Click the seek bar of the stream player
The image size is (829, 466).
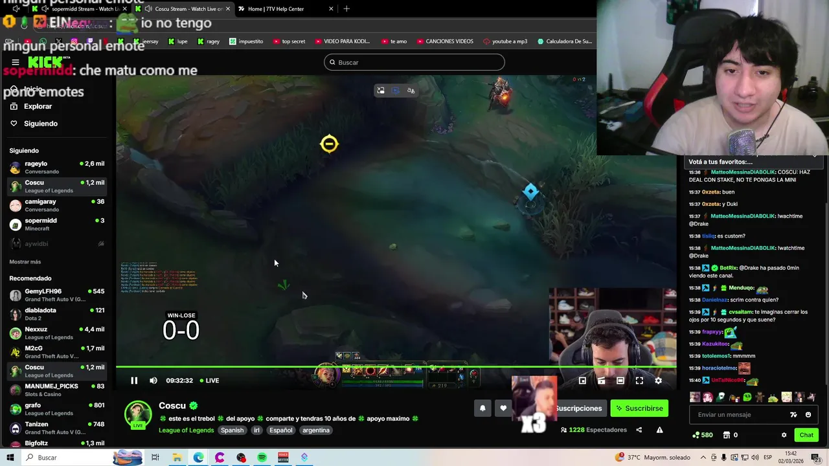click(x=396, y=367)
